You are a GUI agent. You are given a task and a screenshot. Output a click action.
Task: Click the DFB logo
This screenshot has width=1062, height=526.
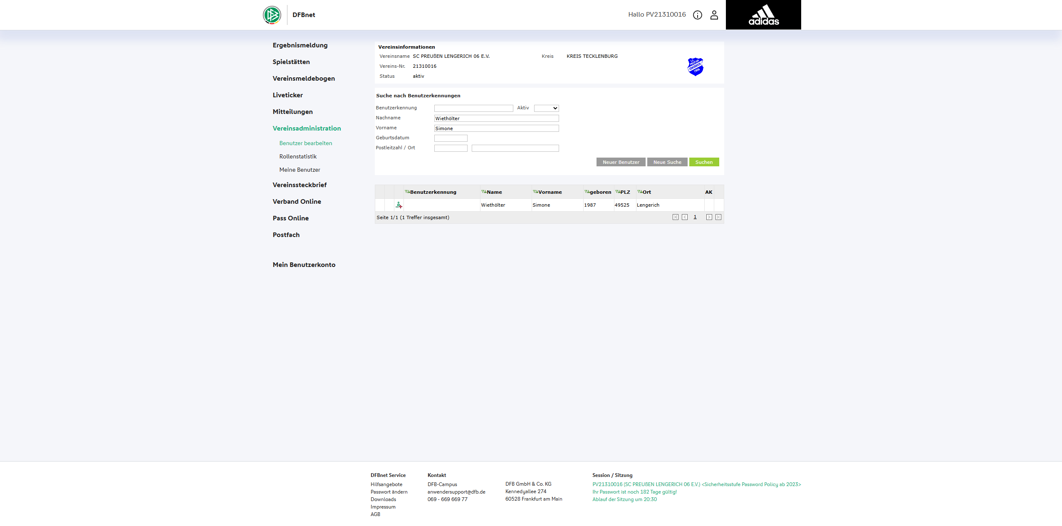tap(272, 15)
